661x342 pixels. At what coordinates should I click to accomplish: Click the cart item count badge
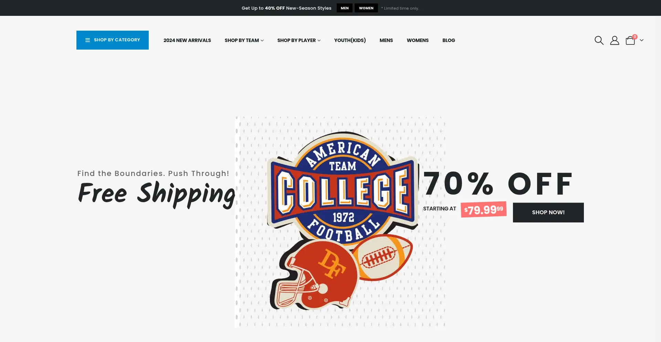(x=635, y=37)
